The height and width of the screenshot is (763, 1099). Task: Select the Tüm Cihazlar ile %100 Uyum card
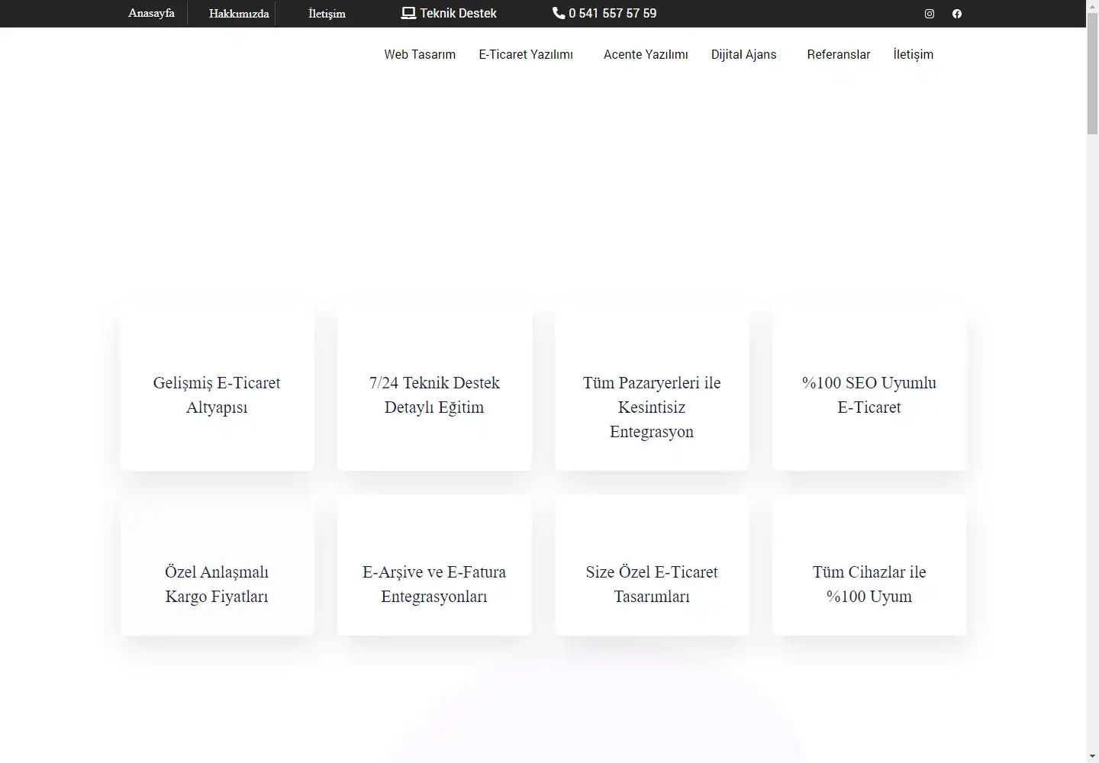click(869, 565)
